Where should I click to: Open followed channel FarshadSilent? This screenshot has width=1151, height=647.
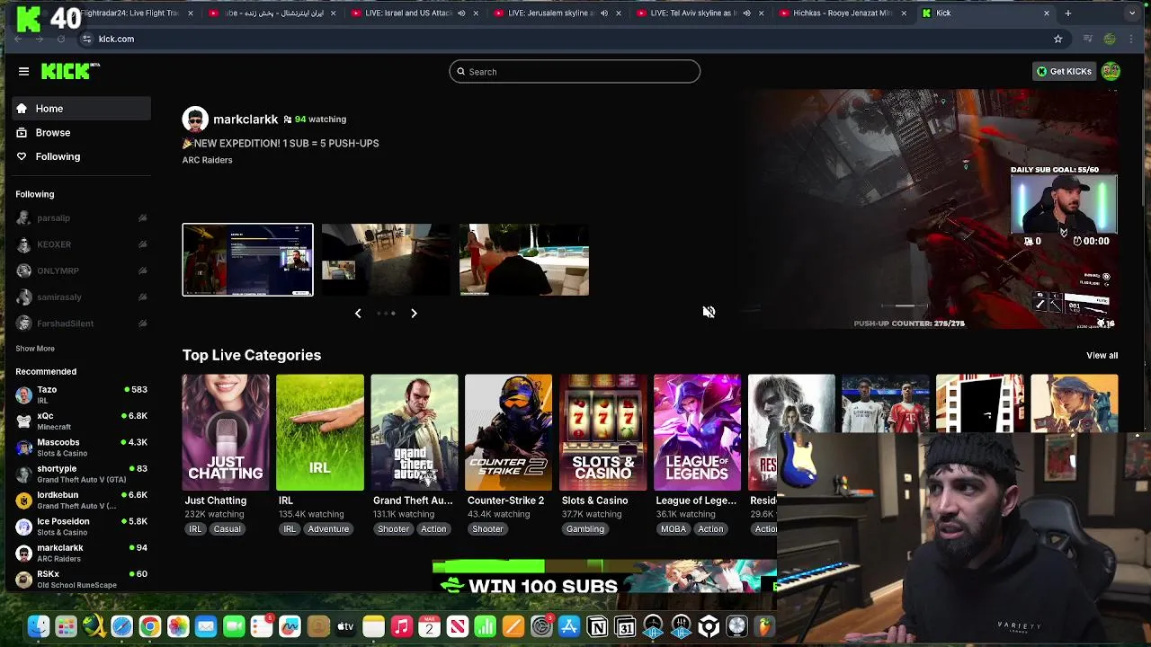click(81, 323)
